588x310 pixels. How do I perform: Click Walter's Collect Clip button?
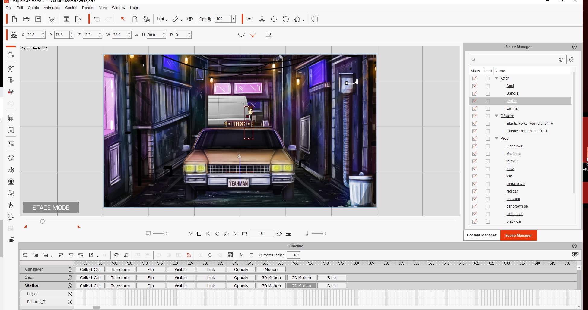pyautogui.click(x=90, y=286)
